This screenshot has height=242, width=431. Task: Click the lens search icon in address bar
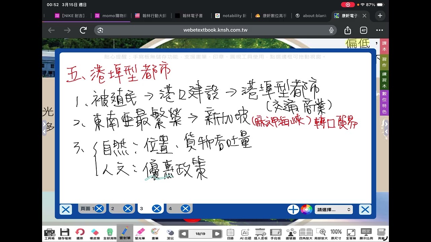(100, 30)
